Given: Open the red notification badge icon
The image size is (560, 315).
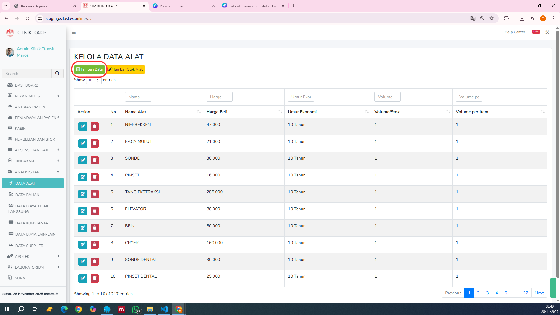Looking at the screenshot, I should (x=536, y=32).
